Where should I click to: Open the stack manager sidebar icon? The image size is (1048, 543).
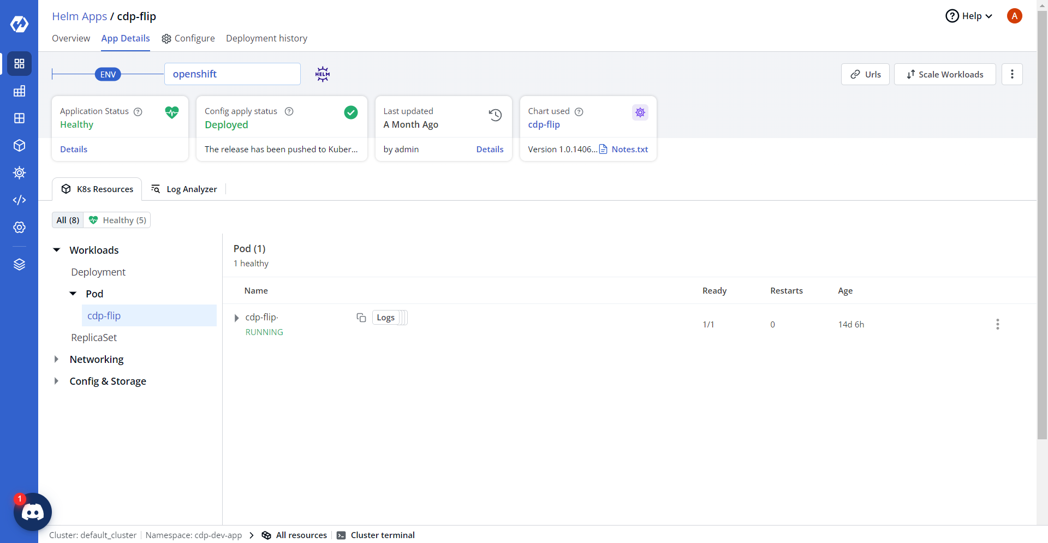click(19, 265)
